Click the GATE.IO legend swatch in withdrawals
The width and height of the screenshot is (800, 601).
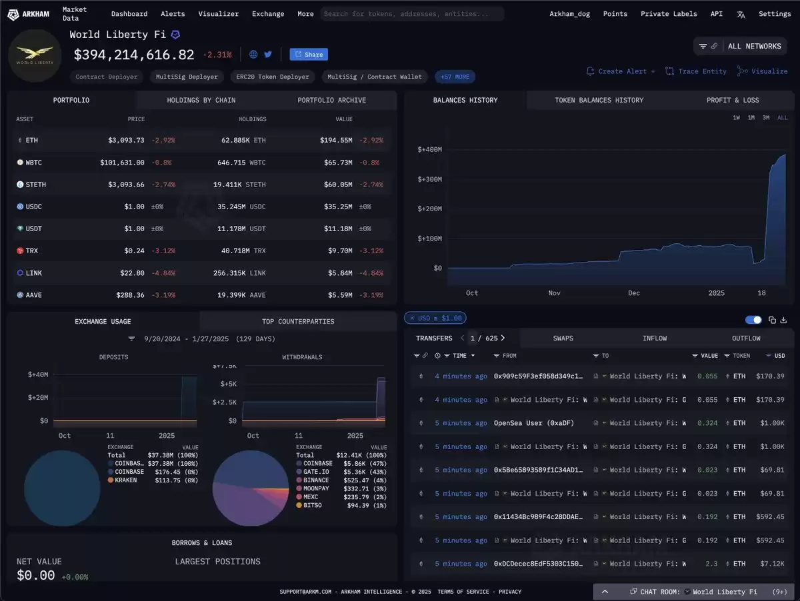[x=299, y=472]
